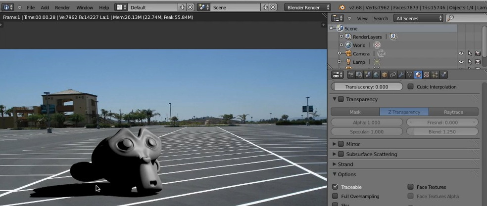
Task: Open the Add menu
Action: click(45, 7)
